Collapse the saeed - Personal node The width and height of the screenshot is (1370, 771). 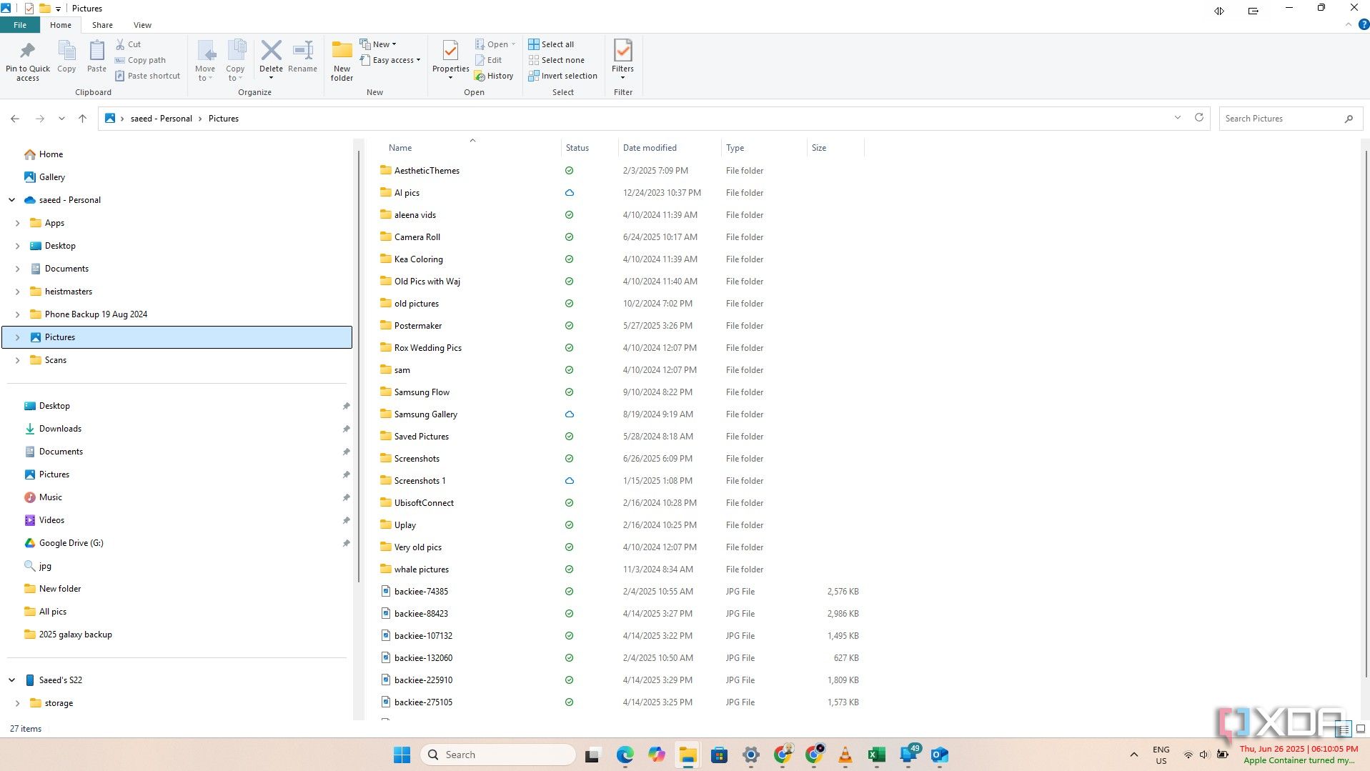pos(12,200)
